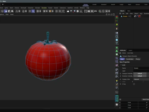Image resolution: width=149 pixels, height=112 pixels.
Task: Click the Reset Transform button
Action: coord(145,99)
